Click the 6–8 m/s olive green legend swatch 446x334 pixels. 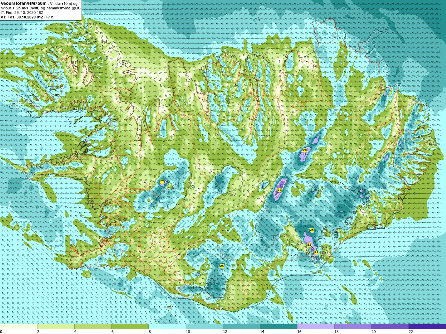(130, 327)
